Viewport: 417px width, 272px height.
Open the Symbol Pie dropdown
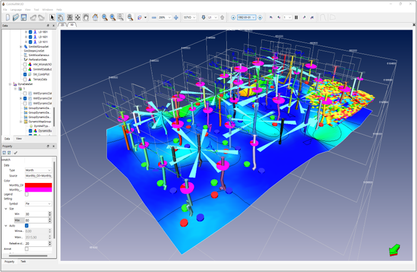[38, 204]
